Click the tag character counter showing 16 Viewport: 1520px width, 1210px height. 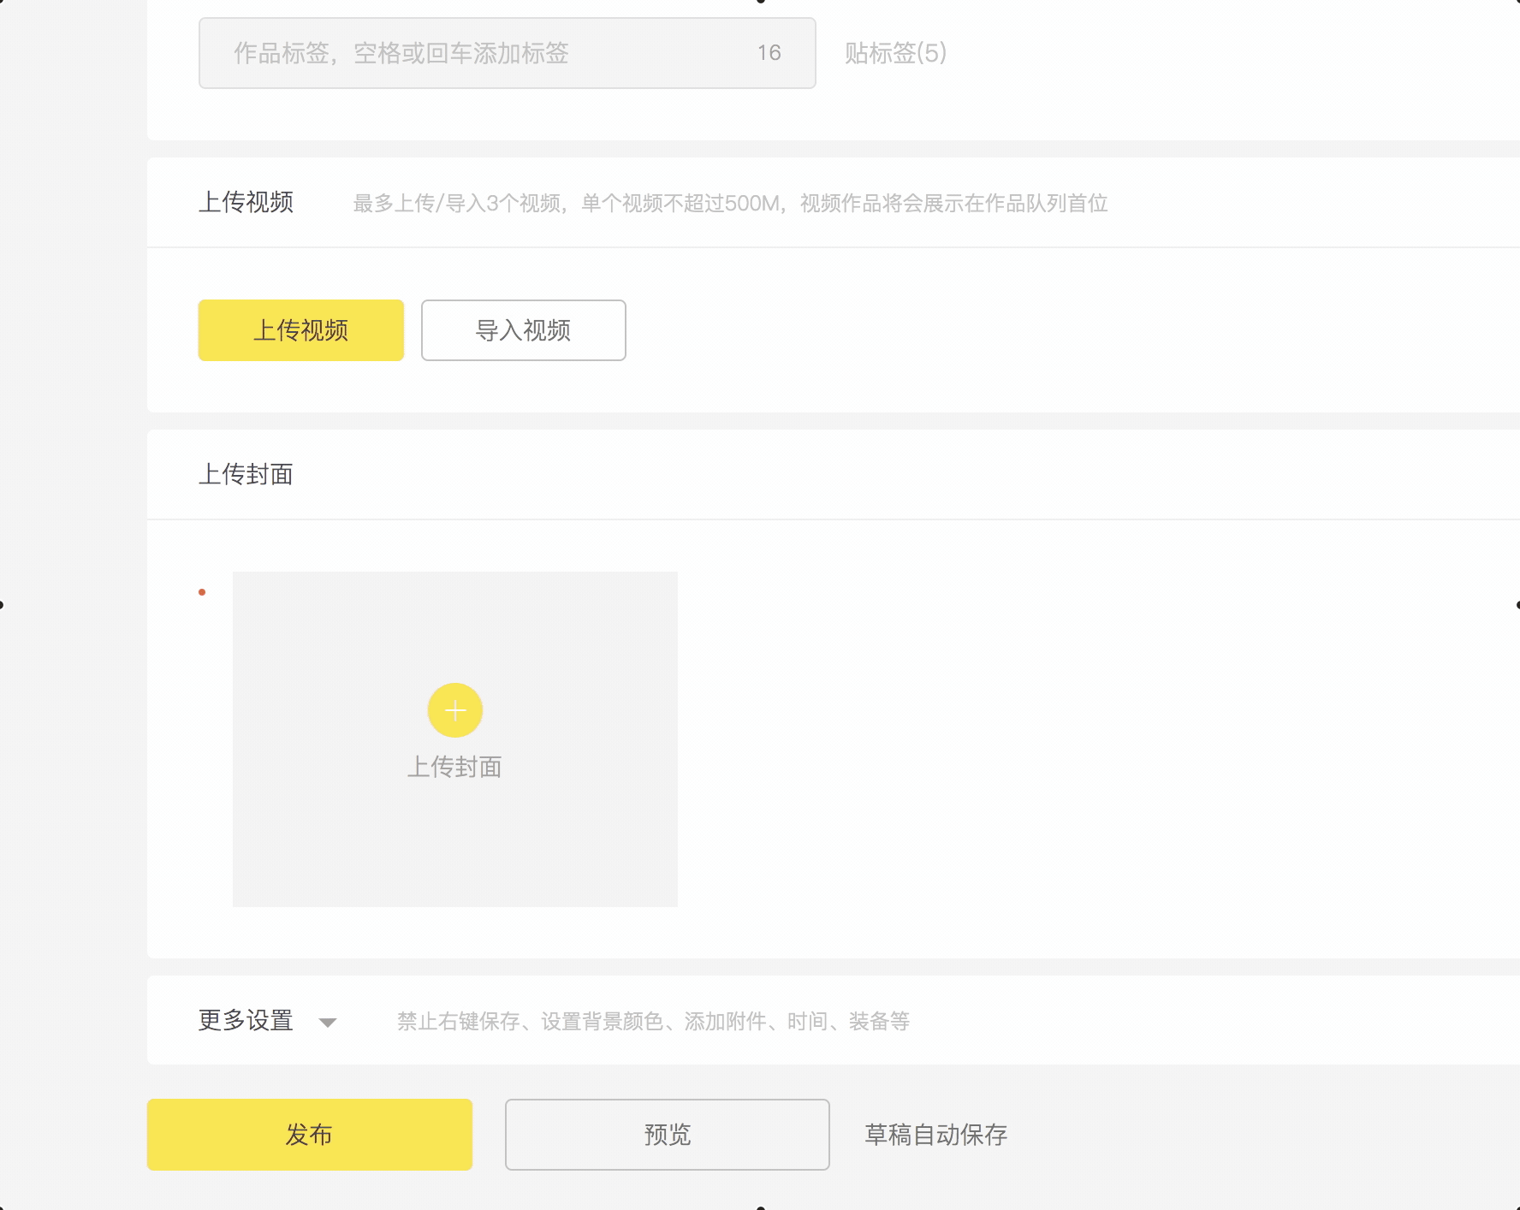[769, 53]
